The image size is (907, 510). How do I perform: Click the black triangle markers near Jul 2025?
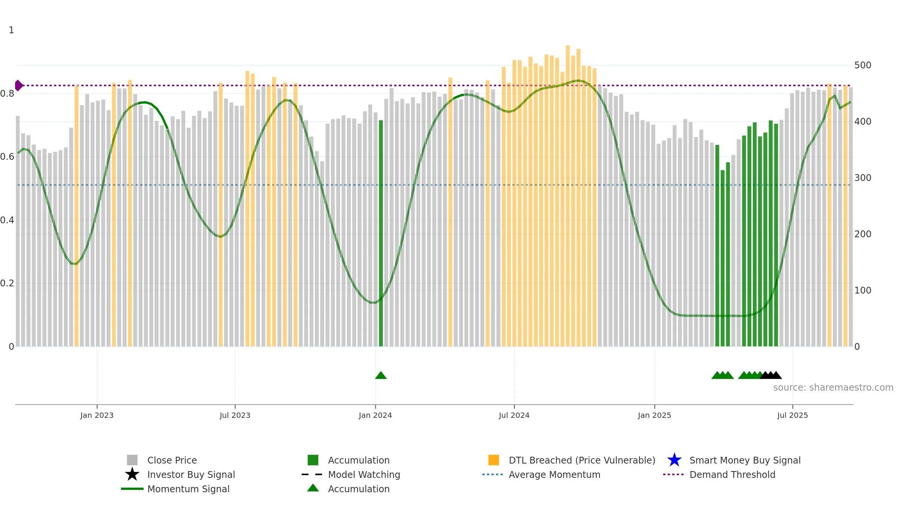pos(771,375)
